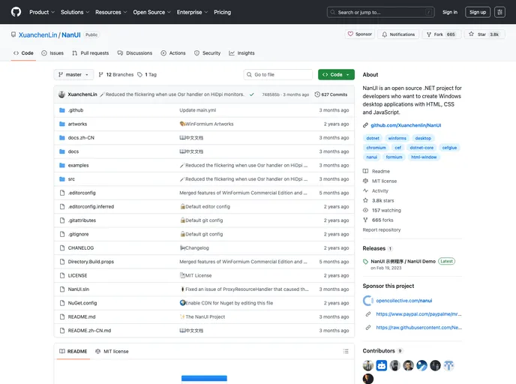Open the NanUI repository link
This screenshot has height=384, width=516.
coord(71,35)
